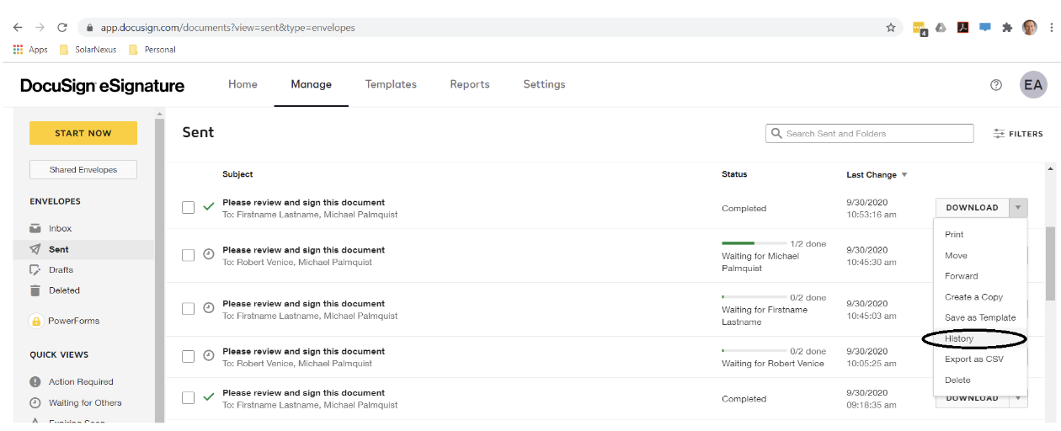Switch to the Templates tab
Image resolution: width=1061 pixels, height=431 pixels.
point(391,84)
